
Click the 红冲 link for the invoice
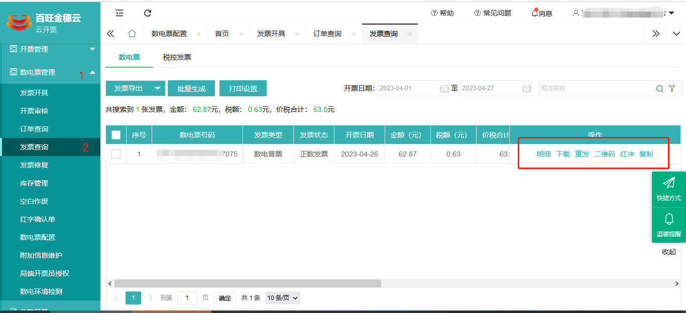(x=627, y=154)
